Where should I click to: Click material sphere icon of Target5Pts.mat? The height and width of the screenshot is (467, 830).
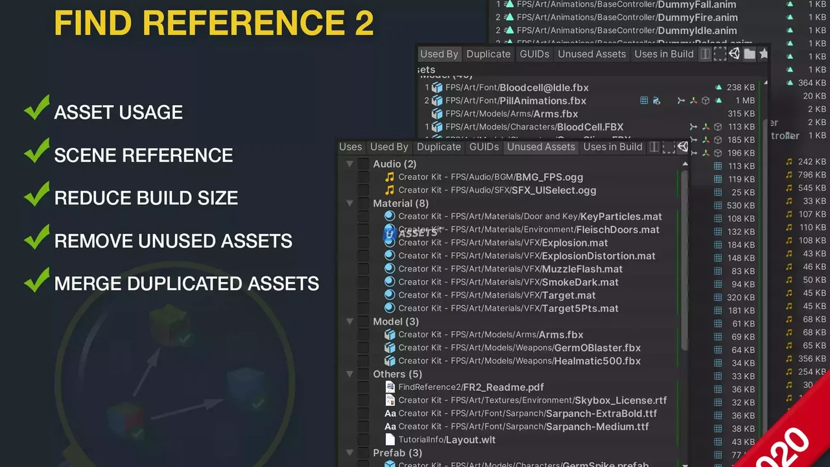390,308
